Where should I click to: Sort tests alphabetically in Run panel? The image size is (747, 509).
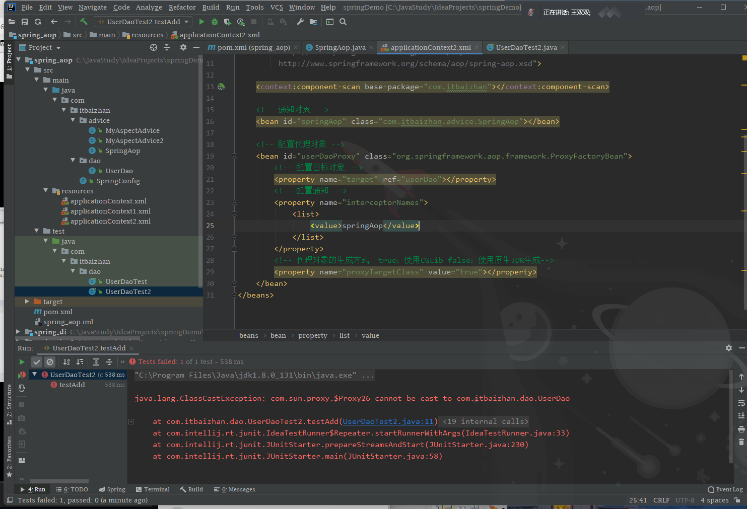pyautogui.click(x=66, y=362)
